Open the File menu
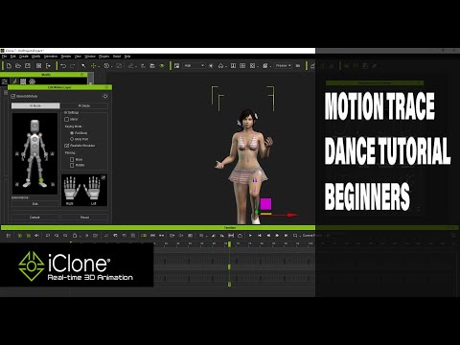 (4, 57)
